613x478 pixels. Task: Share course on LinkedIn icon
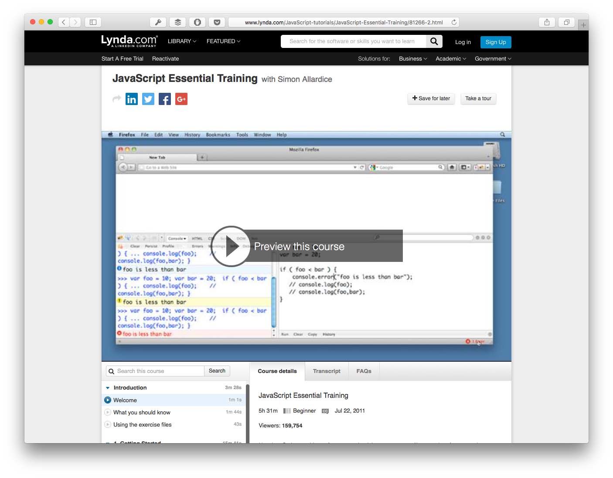[131, 99]
